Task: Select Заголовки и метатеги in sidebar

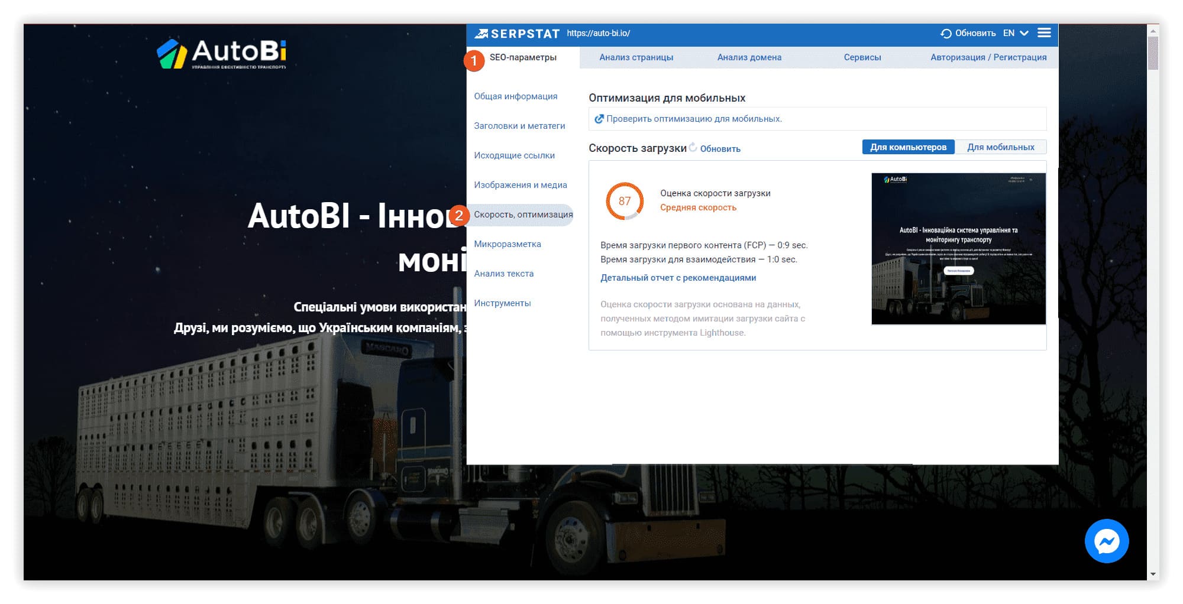Action: pyautogui.click(x=519, y=126)
